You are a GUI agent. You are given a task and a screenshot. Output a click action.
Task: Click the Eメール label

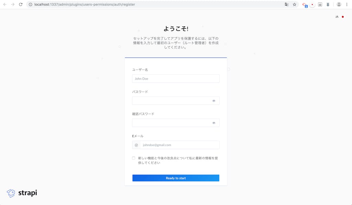(137, 136)
